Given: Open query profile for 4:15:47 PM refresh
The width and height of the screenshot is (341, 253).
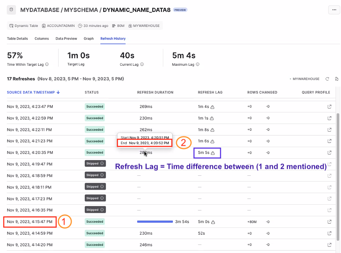Looking at the screenshot, I should (329, 222).
